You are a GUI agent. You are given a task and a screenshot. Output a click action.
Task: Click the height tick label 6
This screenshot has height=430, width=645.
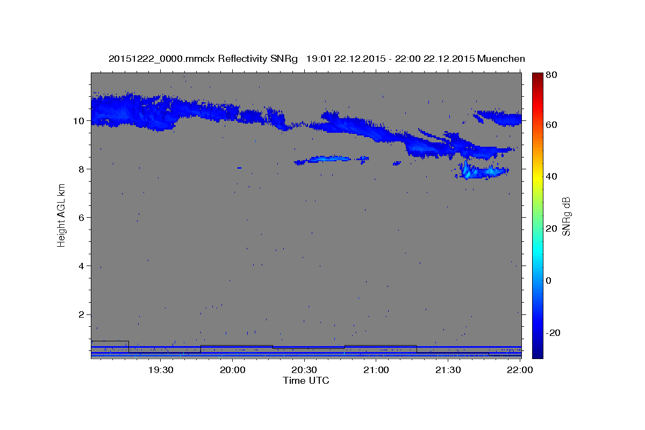tap(81, 217)
